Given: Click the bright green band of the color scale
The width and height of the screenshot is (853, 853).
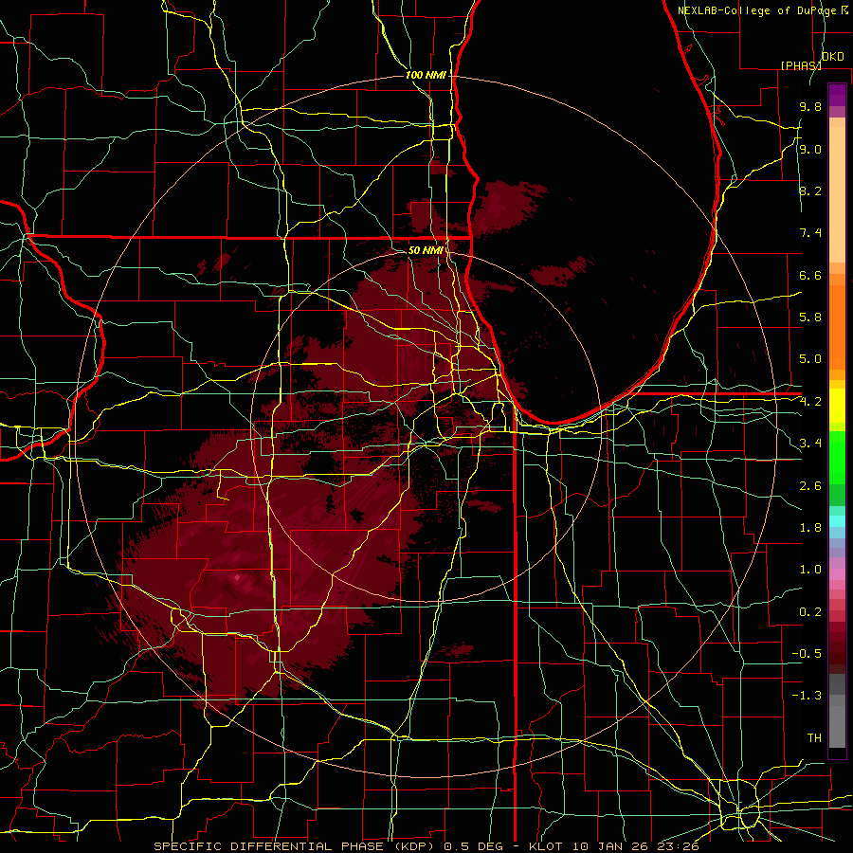Looking at the screenshot, I should pyautogui.click(x=837, y=457).
